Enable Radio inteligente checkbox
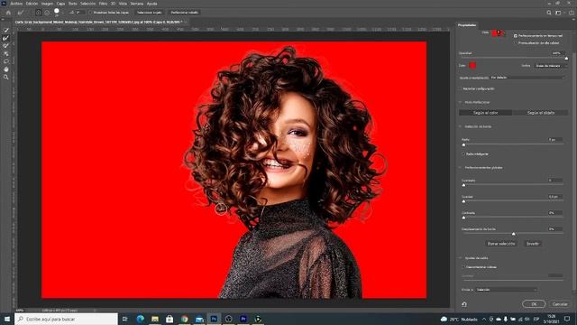 [463, 154]
